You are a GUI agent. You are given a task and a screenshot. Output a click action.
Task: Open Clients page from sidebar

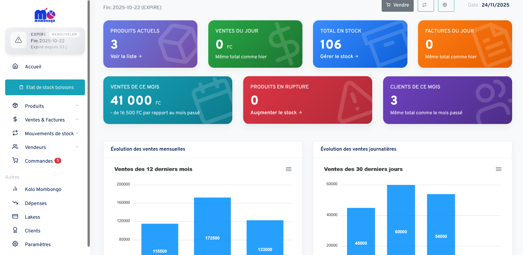[32, 231]
